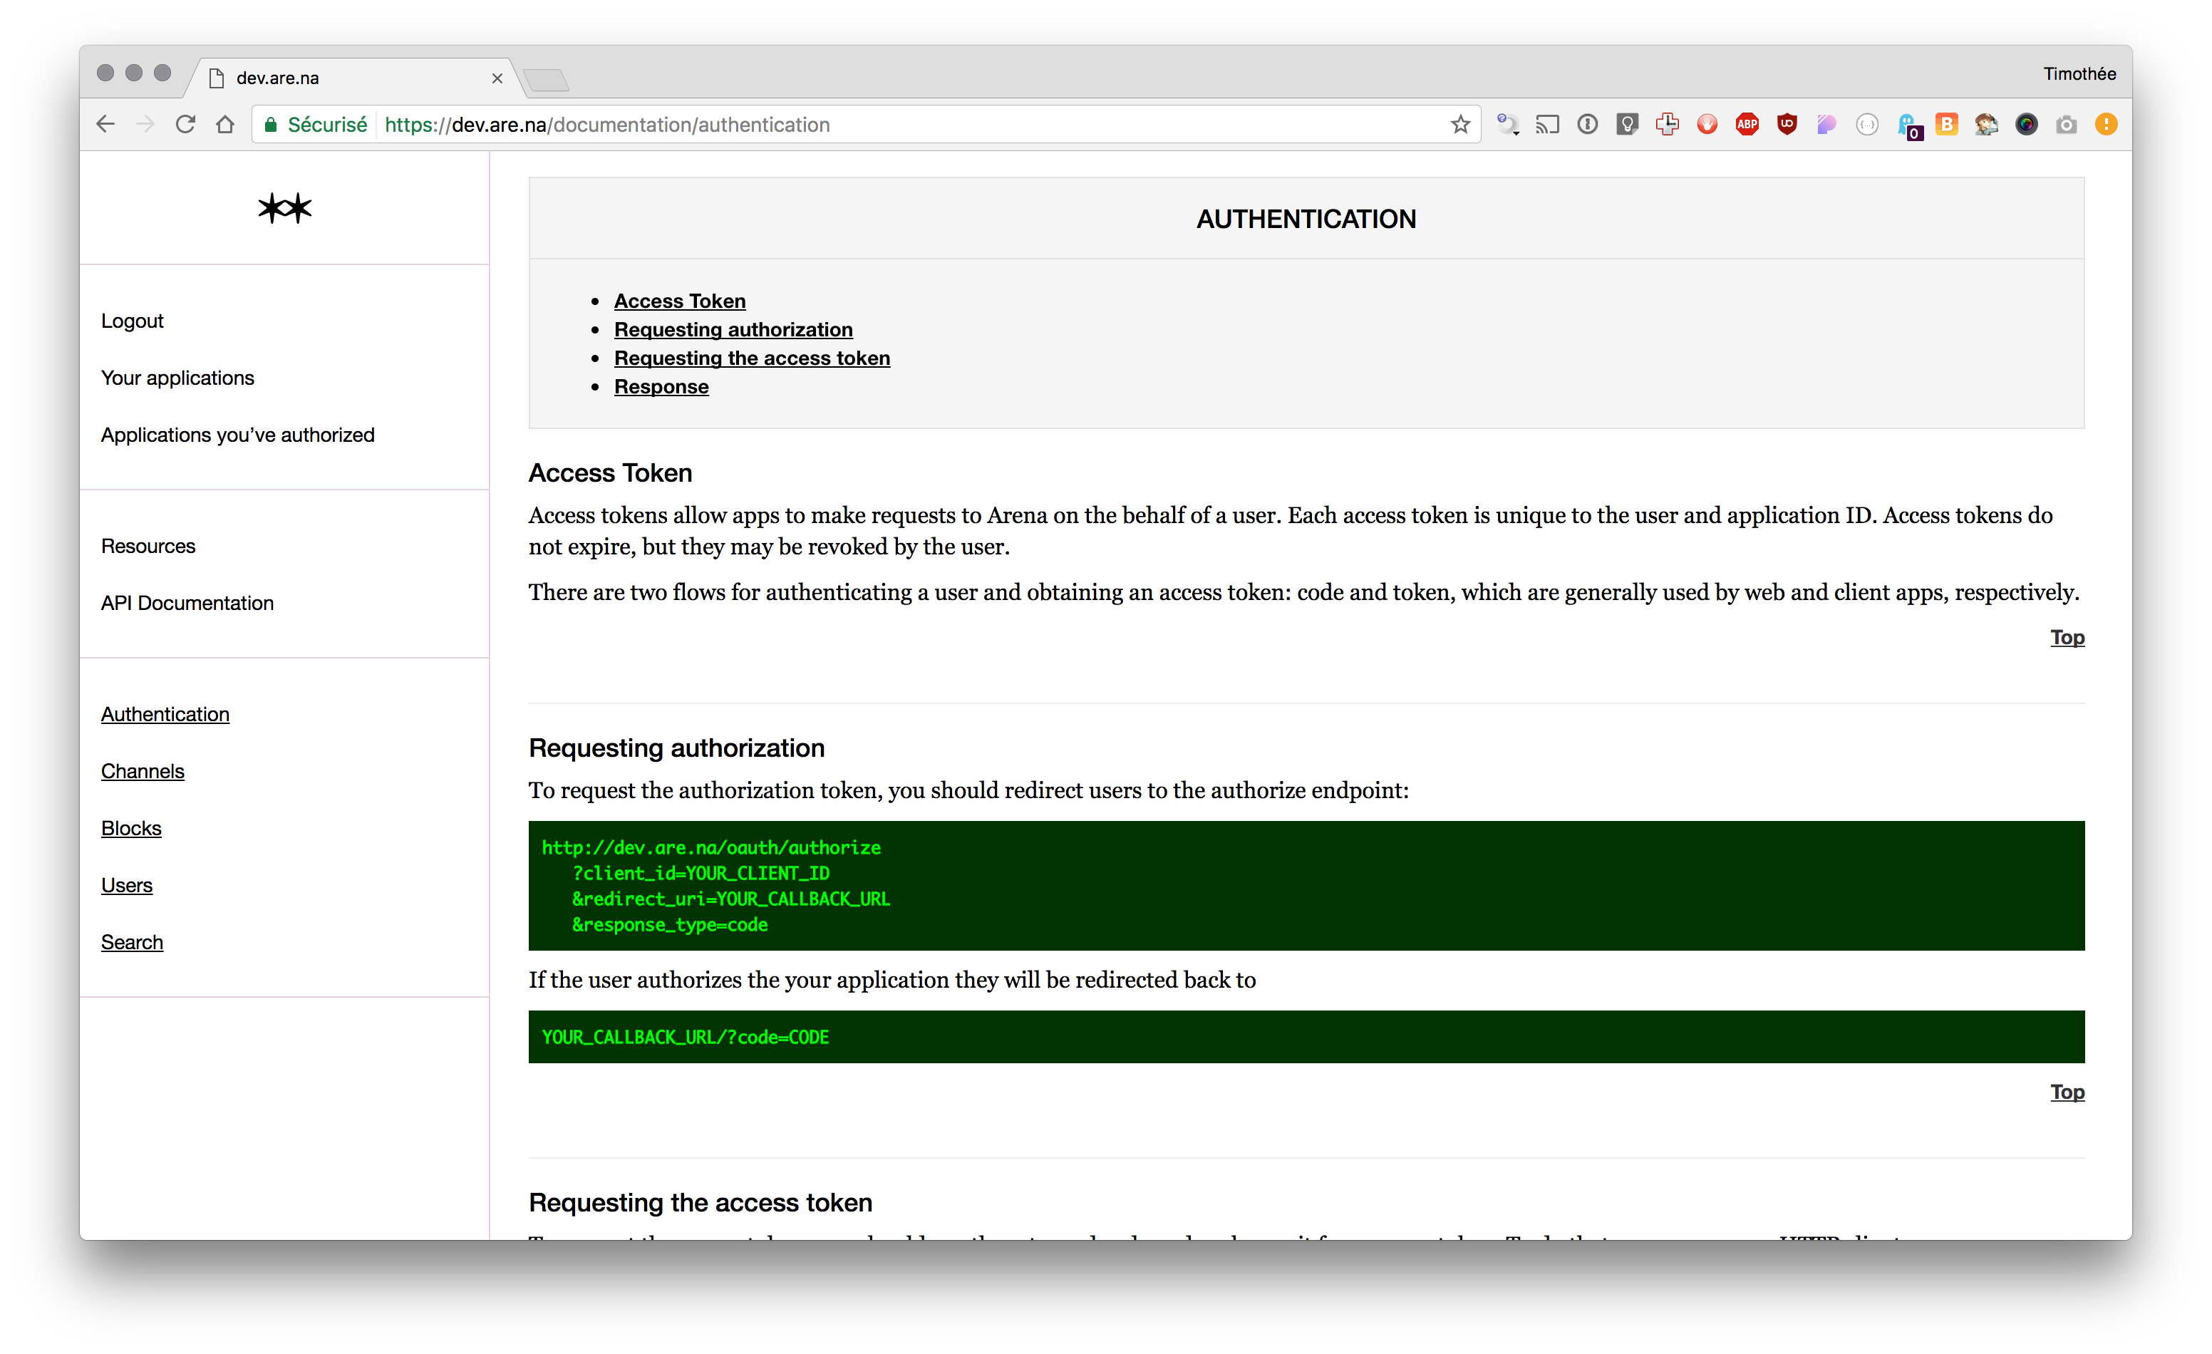
Task: Close the dev.are.na tab
Action: (x=497, y=78)
